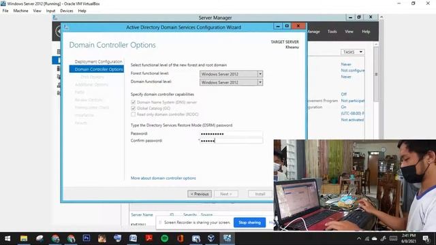Open the VirtualBox Help menu
The width and height of the screenshot is (436, 245).
(x=82, y=11)
